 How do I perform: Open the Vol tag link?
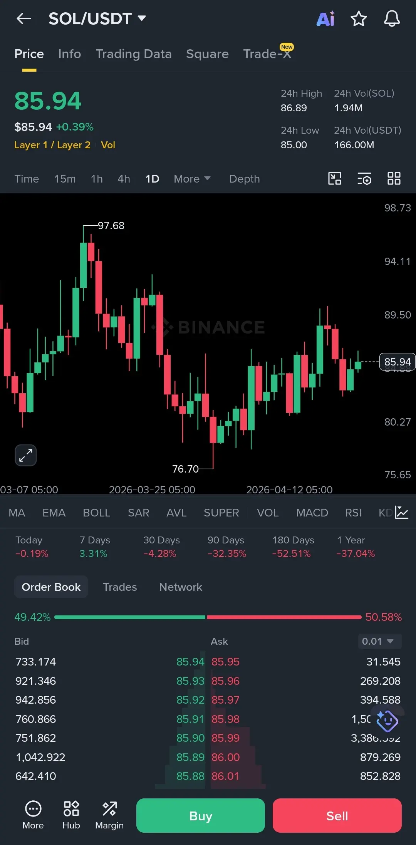click(108, 145)
